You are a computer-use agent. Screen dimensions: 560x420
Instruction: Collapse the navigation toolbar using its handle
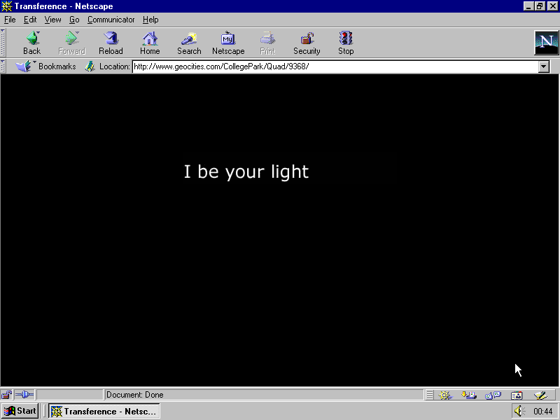pos(3,43)
